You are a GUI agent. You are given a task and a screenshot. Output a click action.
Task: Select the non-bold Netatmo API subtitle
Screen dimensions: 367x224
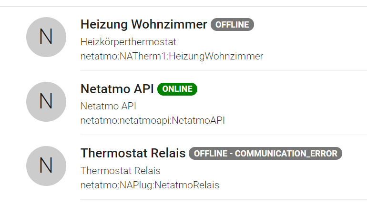(x=108, y=106)
